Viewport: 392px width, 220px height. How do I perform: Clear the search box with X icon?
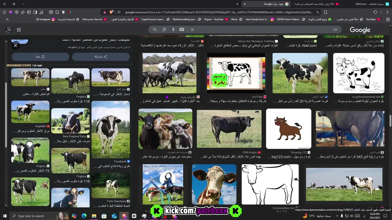pyautogui.click(x=192, y=29)
